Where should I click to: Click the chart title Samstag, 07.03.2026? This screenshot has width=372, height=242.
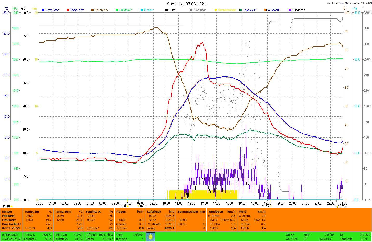click(186, 4)
